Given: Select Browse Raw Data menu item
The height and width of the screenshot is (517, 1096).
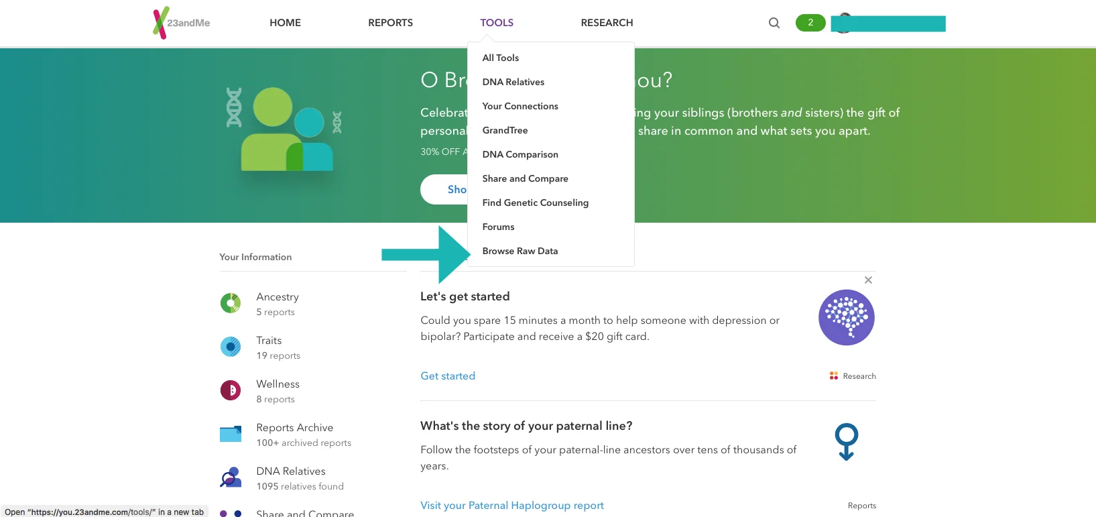Looking at the screenshot, I should [x=520, y=251].
